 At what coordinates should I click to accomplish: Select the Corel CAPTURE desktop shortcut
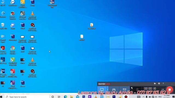click(x=22, y=4)
